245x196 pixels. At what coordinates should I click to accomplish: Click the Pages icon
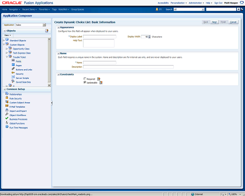point(13,65)
